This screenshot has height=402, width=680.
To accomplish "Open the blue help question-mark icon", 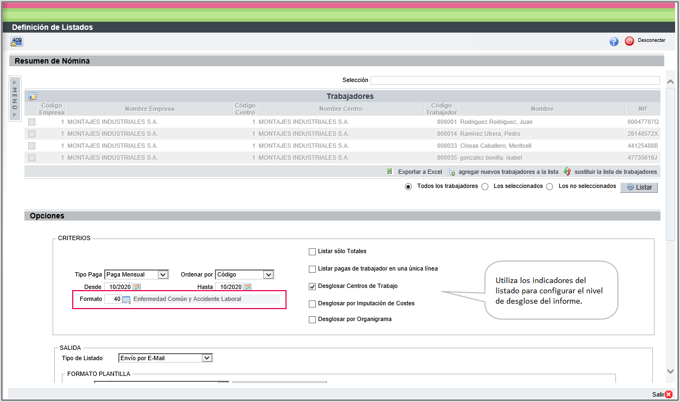I will pos(614,41).
